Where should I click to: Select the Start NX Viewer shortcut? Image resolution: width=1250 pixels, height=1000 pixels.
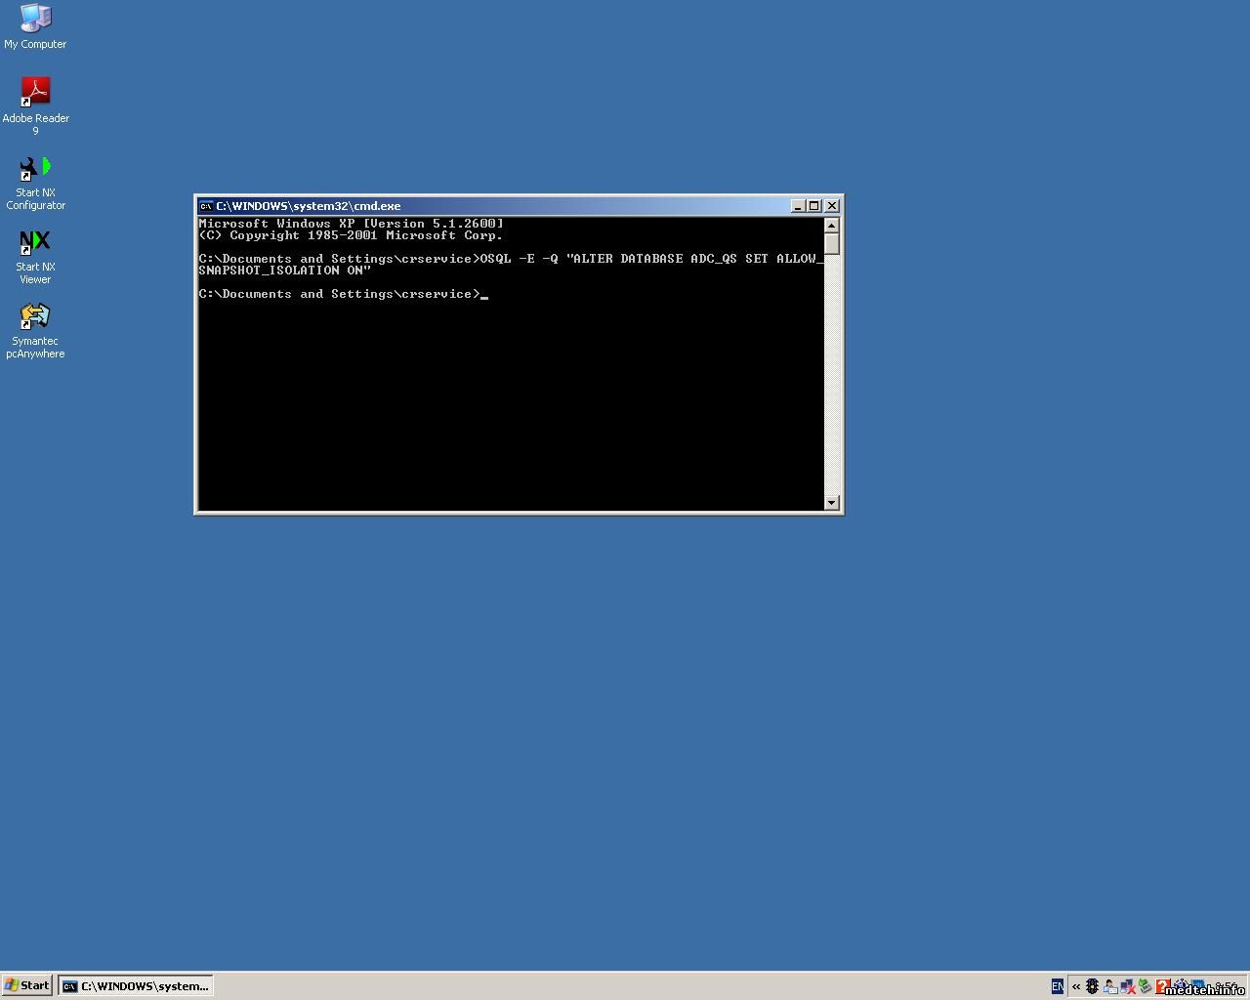click(35, 242)
